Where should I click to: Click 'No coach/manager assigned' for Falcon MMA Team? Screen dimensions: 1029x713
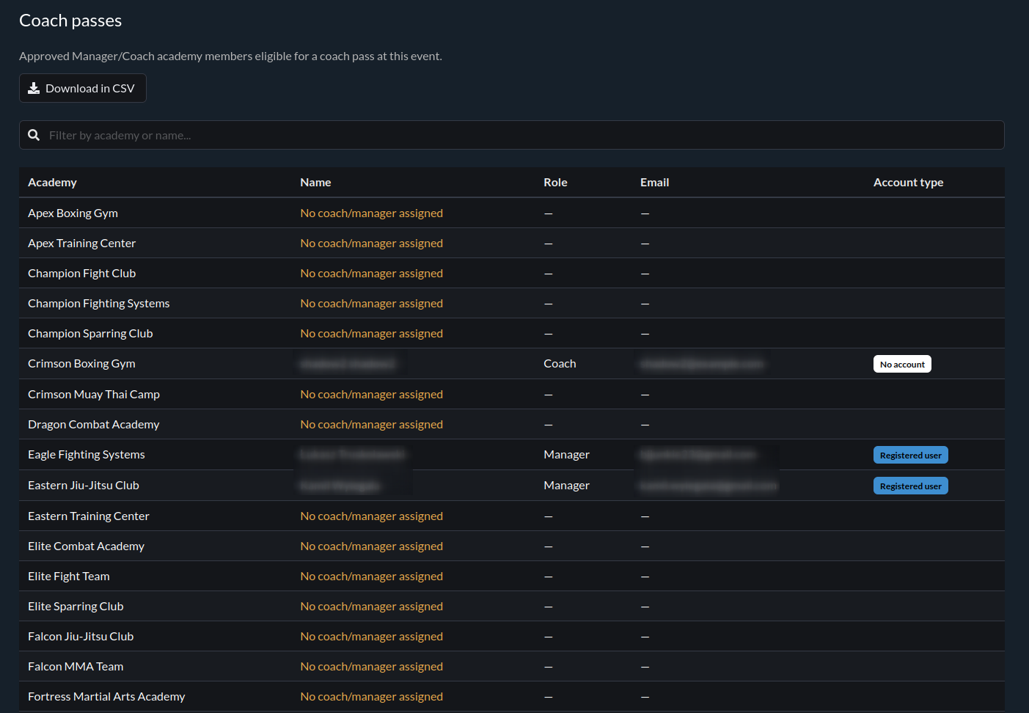371,667
